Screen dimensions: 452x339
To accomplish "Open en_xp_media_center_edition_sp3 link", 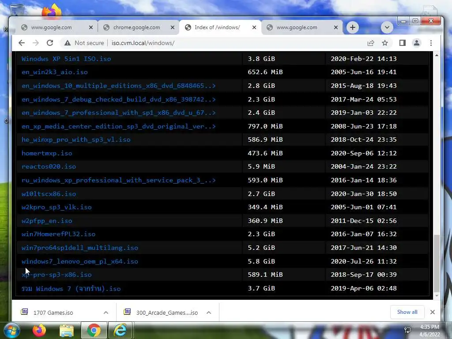I will pyautogui.click(x=118, y=126).
